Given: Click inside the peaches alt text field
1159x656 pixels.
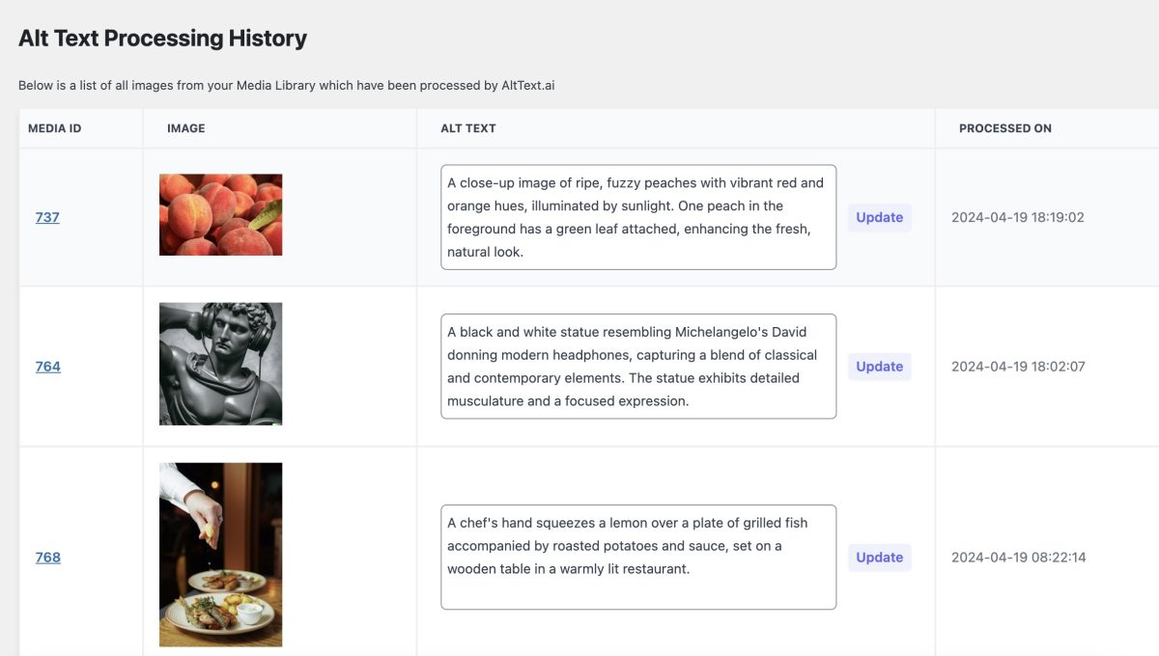Looking at the screenshot, I should 637,216.
